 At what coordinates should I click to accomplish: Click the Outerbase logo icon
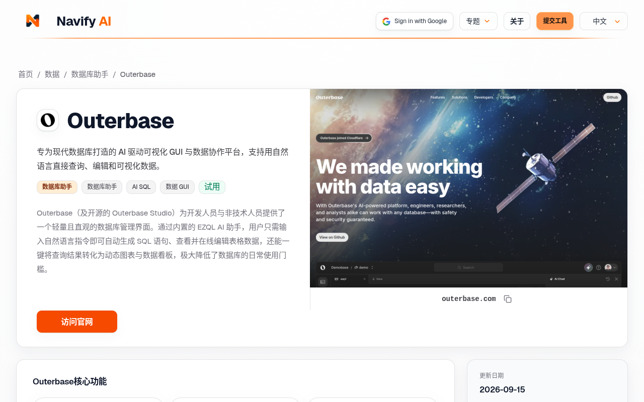tap(48, 120)
